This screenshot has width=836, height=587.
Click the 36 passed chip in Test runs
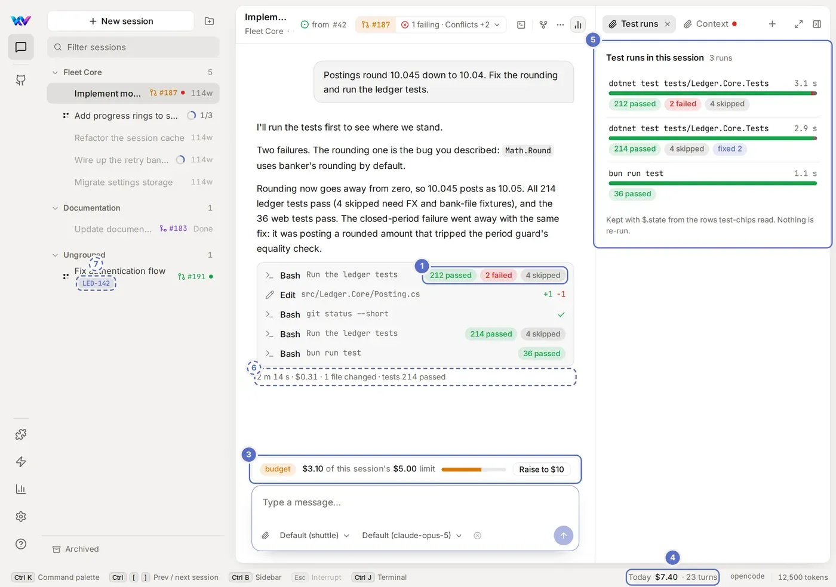click(632, 194)
